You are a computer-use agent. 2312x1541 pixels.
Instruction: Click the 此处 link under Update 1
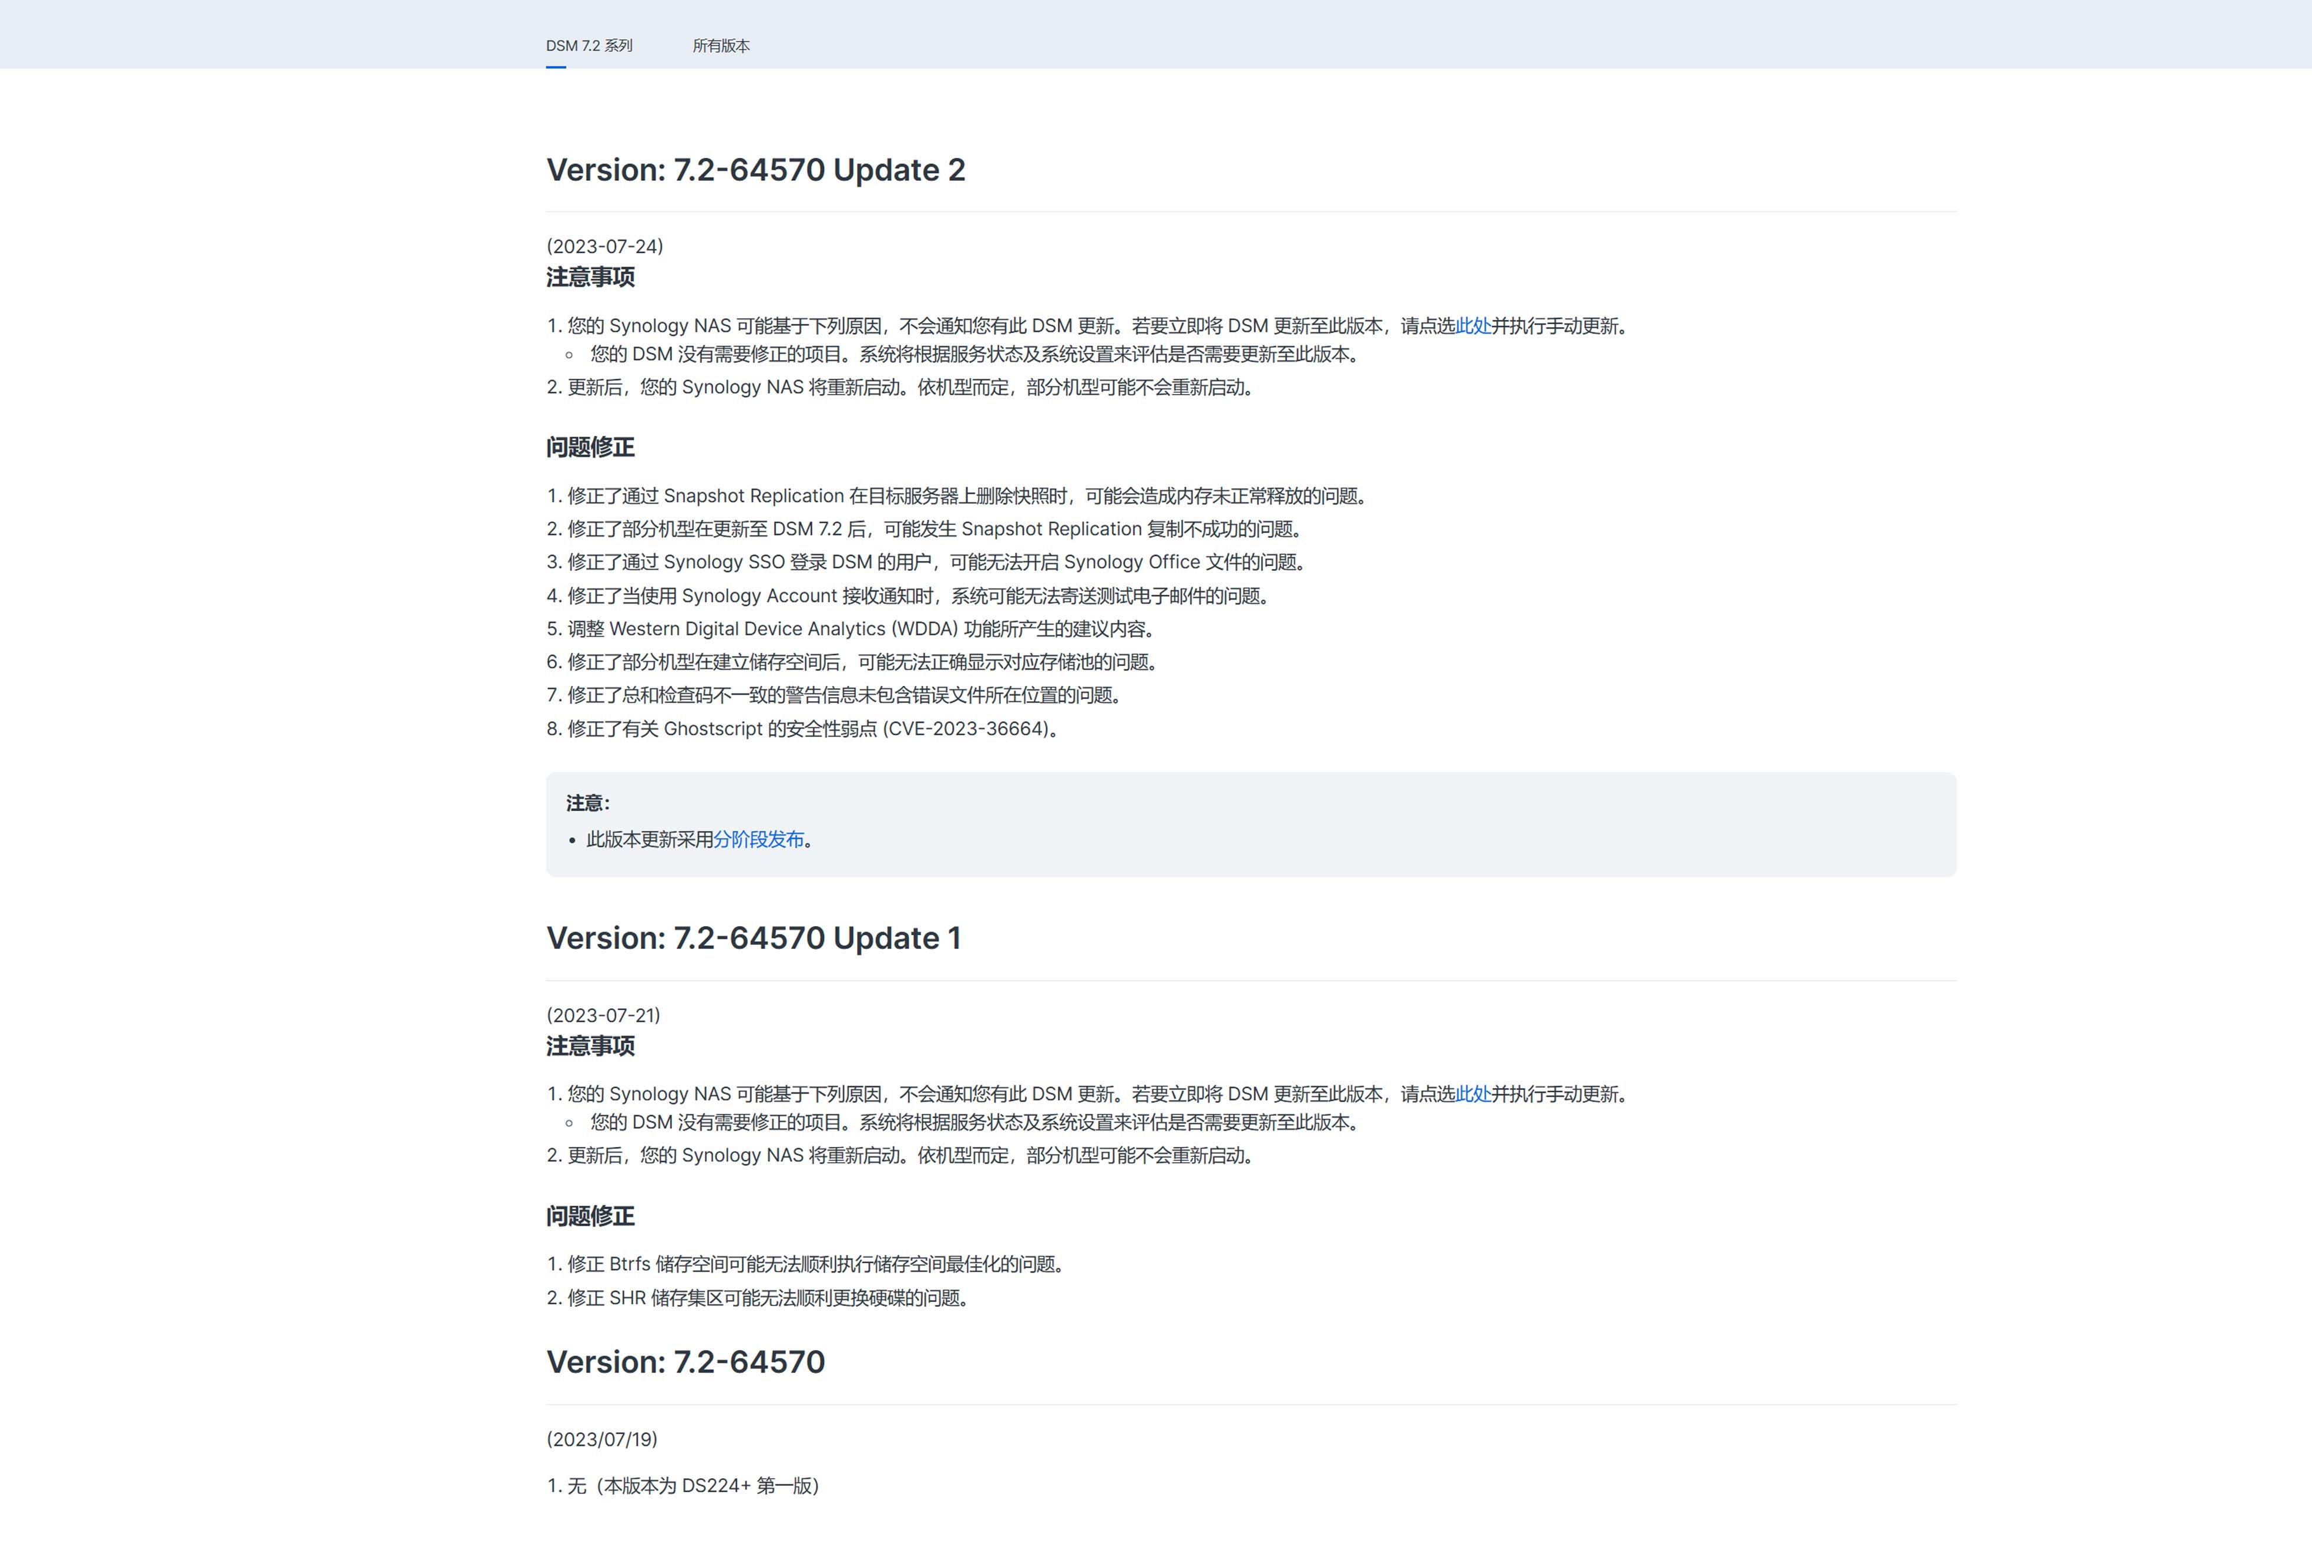[1473, 1094]
